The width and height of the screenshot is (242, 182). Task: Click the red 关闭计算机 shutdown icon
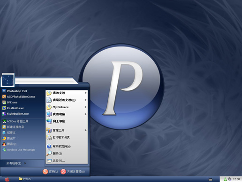click(x=63, y=172)
